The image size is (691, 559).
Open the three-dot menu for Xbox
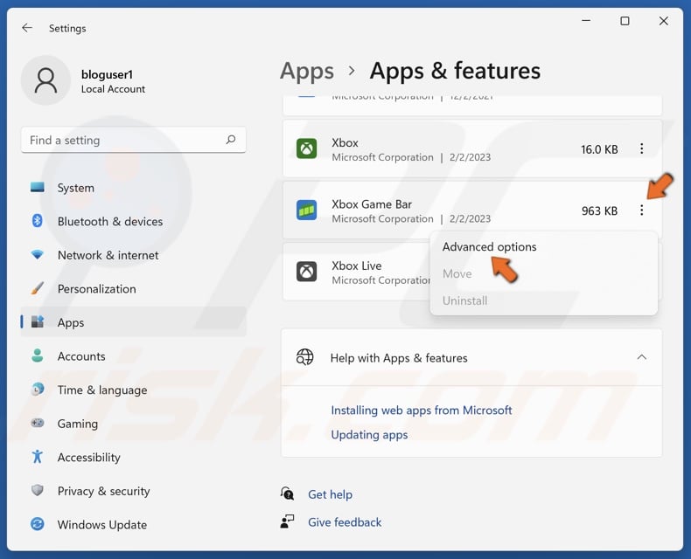pos(641,149)
